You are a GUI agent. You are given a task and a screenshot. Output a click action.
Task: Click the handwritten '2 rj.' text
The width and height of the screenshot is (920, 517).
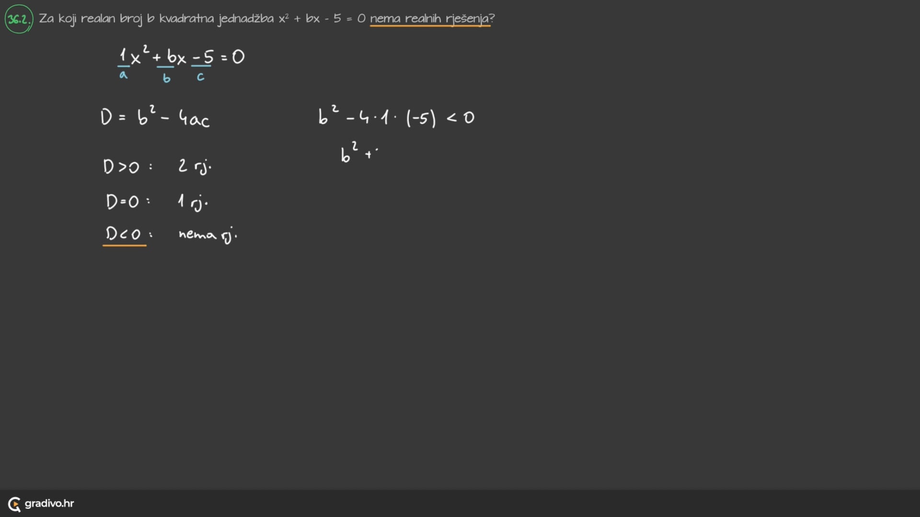pos(195,167)
